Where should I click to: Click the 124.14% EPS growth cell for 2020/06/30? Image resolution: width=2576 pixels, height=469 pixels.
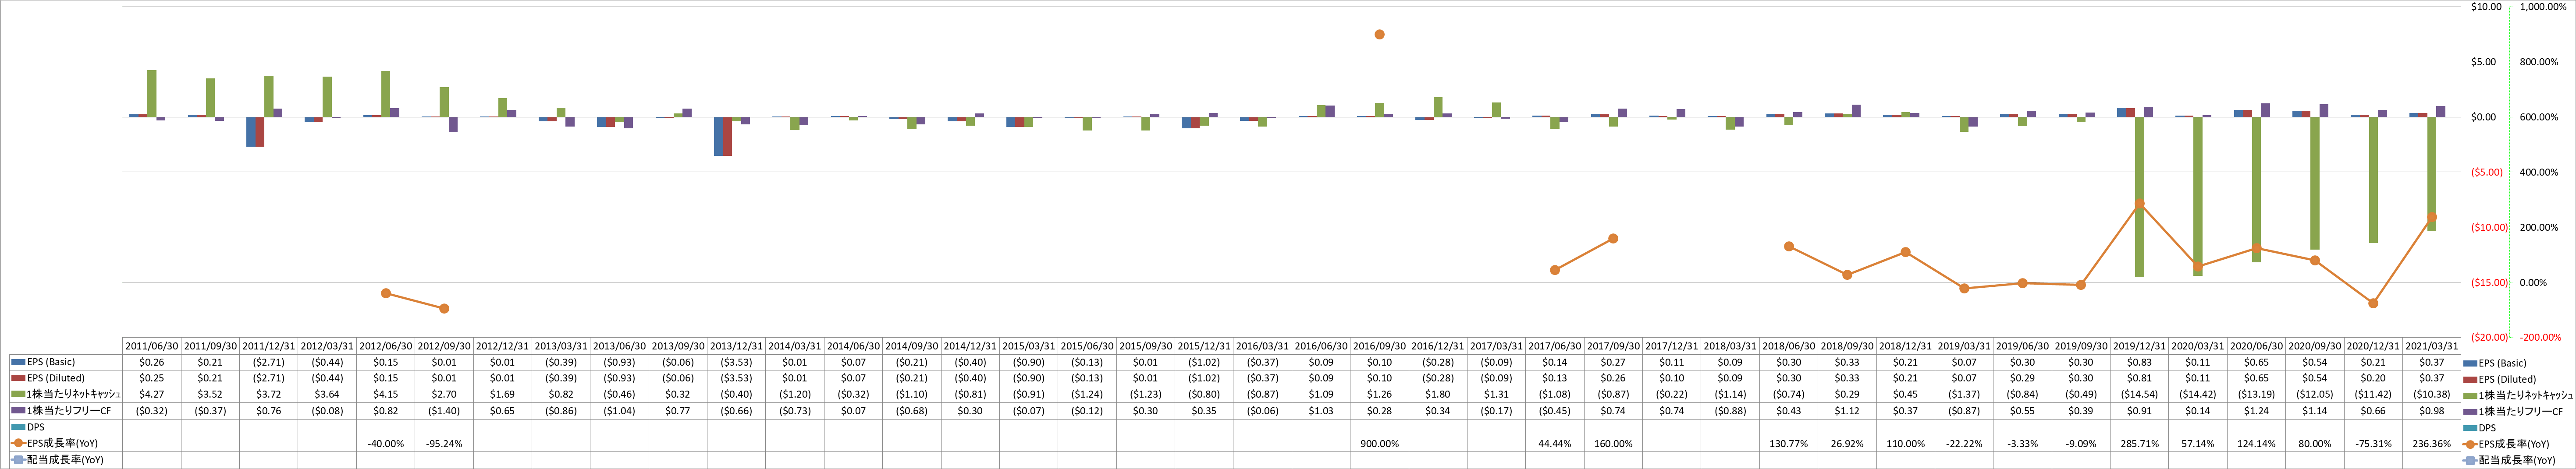pyautogui.click(x=2256, y=443)
